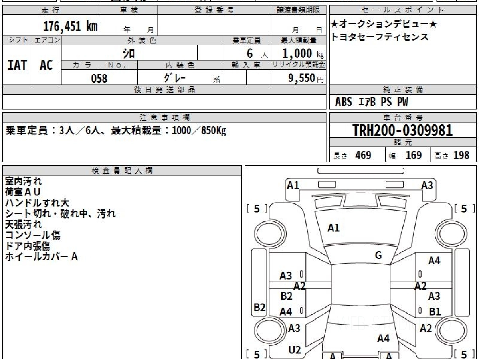The width and height of the screenshot is (479, 359).
Task: Click the 譲渡書類期限 header
Action: (298, 10)
